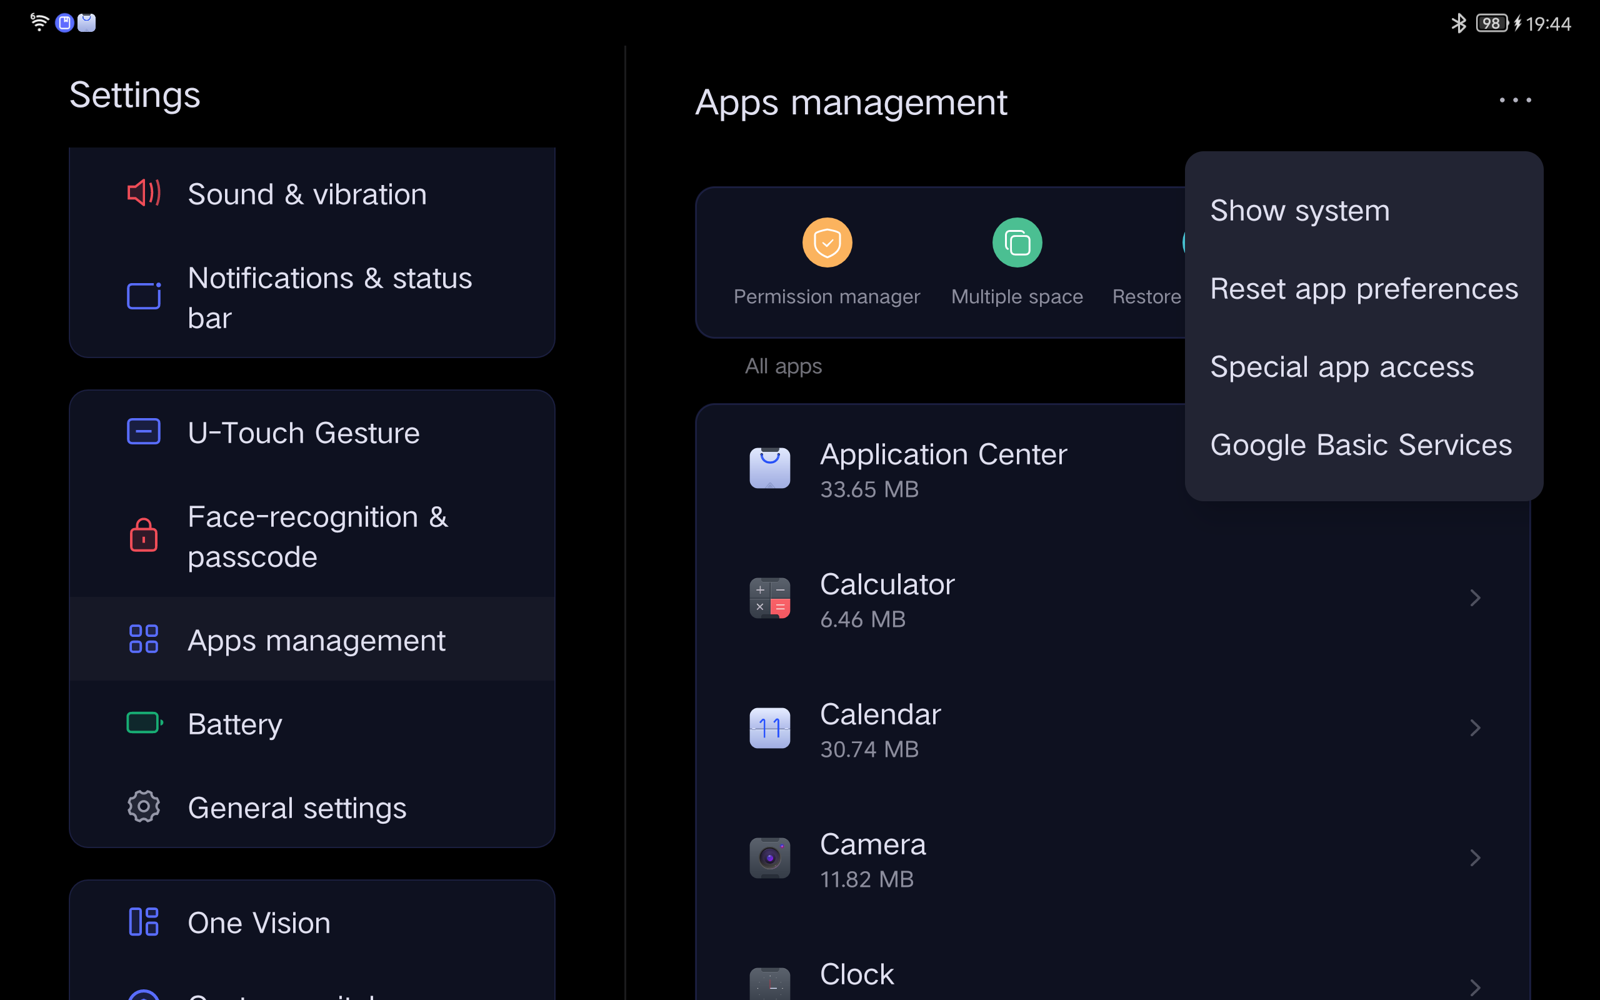Viewport: 1600px width, 1000px height.
Task: Expand Camera details chevron
Action: point(1474,857)
